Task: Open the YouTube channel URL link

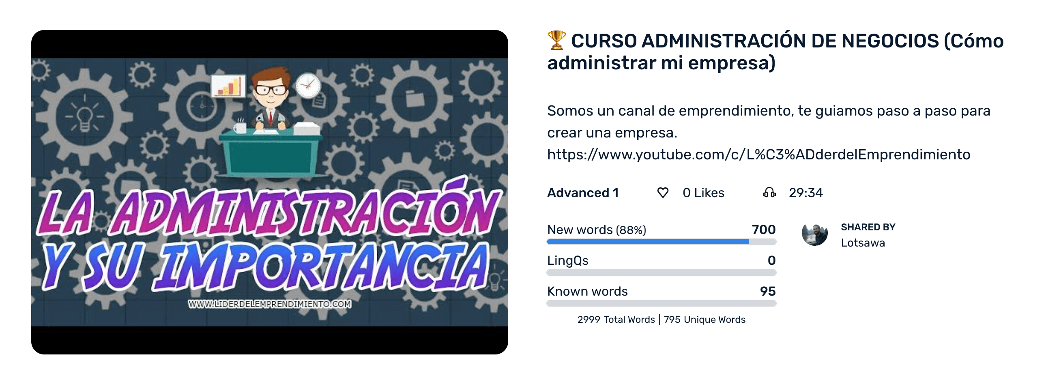Action: point(758,155)
